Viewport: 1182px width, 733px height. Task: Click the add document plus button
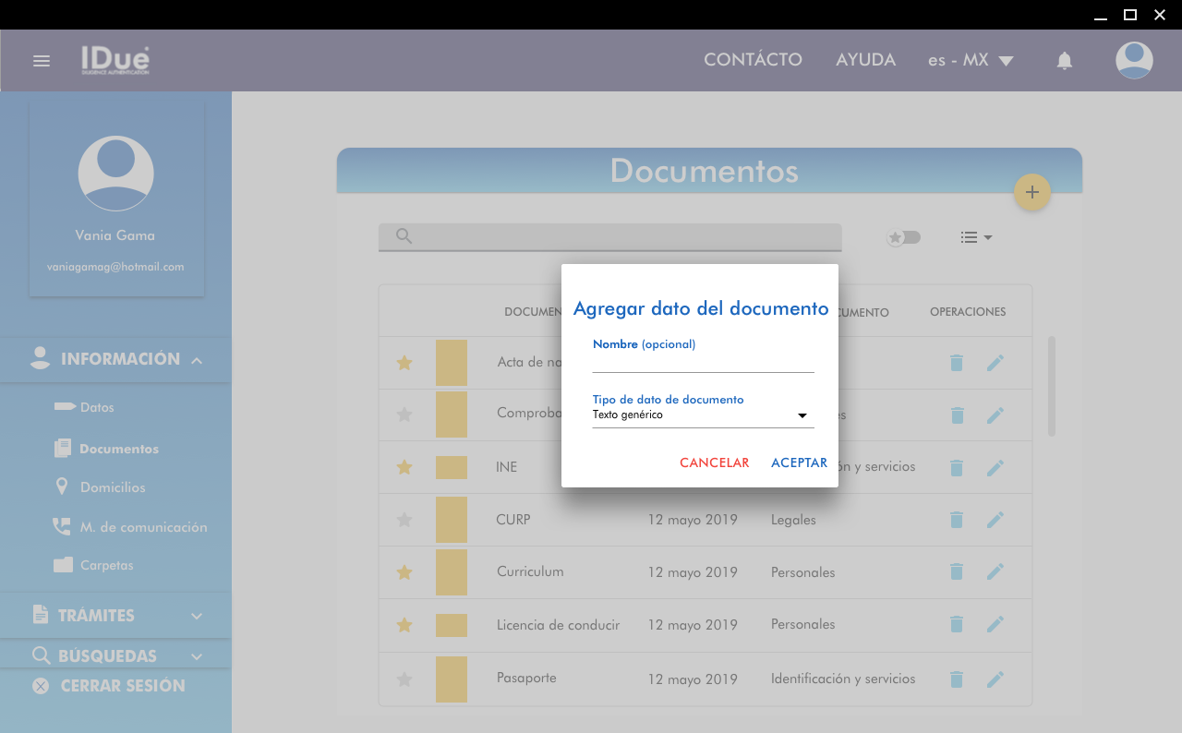pyautogui.click(x=1031, y=192)
